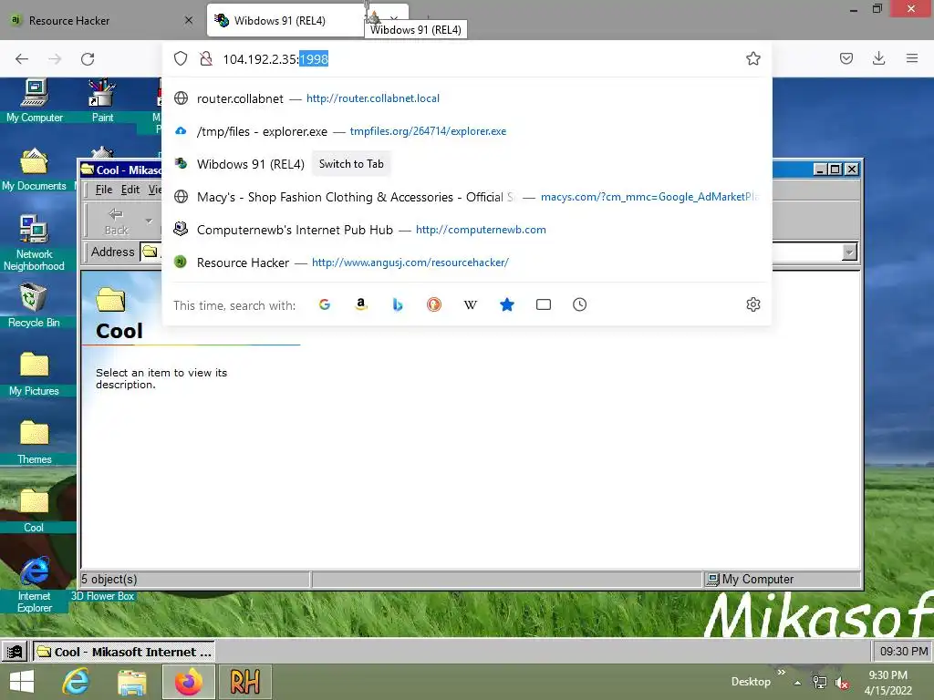Image resolution: width=934 pixels, height=700 pixels.
Task: Open Resource Hacker angusj.com suggestion
Action: click(x=467, y=262)
